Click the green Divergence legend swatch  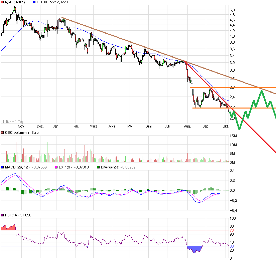click(x=98, y=167)
